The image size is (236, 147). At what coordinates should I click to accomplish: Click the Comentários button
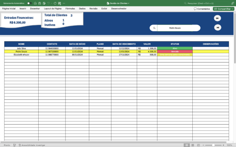click(x=202, y=9)
